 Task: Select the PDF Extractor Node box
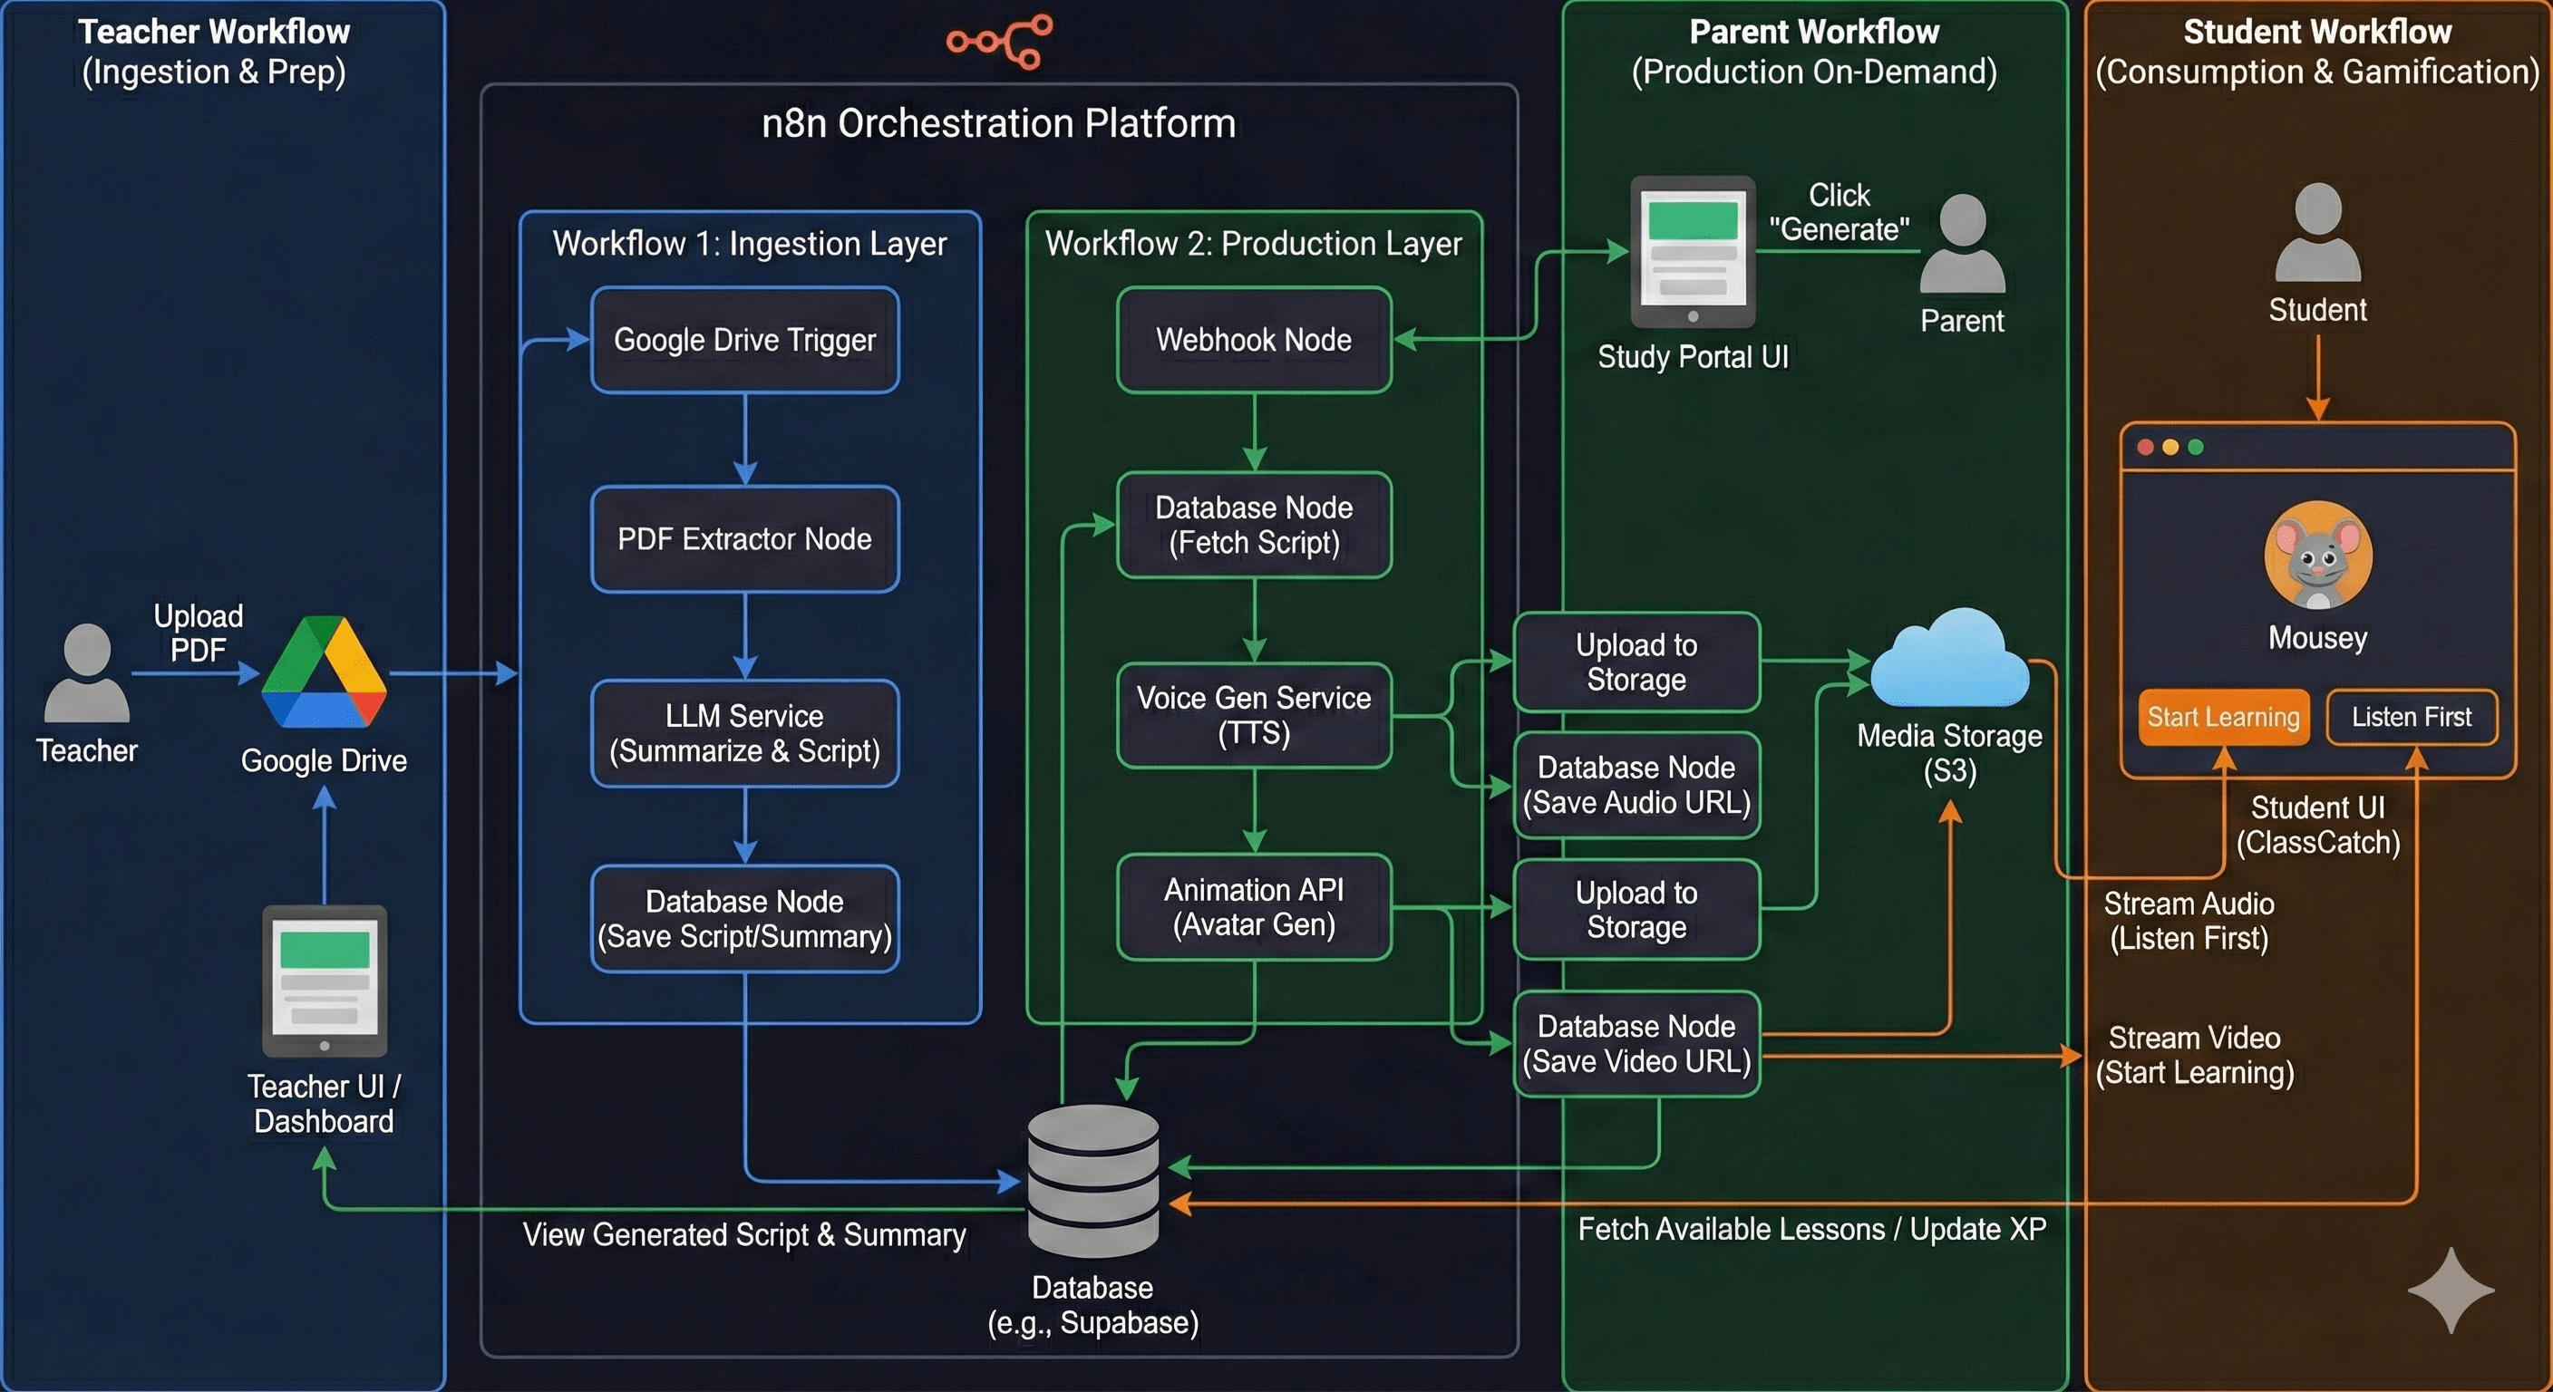pyautogui.click(x=745, y=539)
